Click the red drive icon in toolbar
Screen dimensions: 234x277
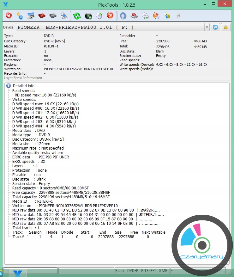coord(134,15)
